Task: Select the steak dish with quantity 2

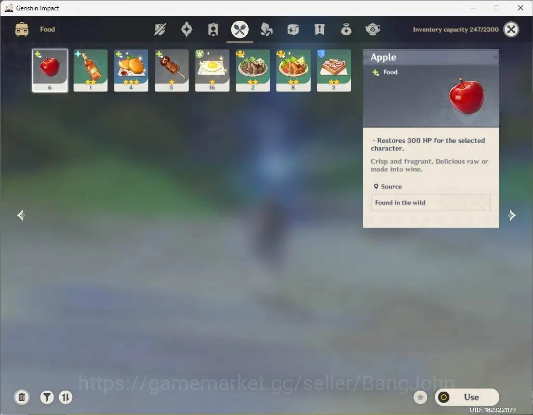Action: [x=252, y=70]
